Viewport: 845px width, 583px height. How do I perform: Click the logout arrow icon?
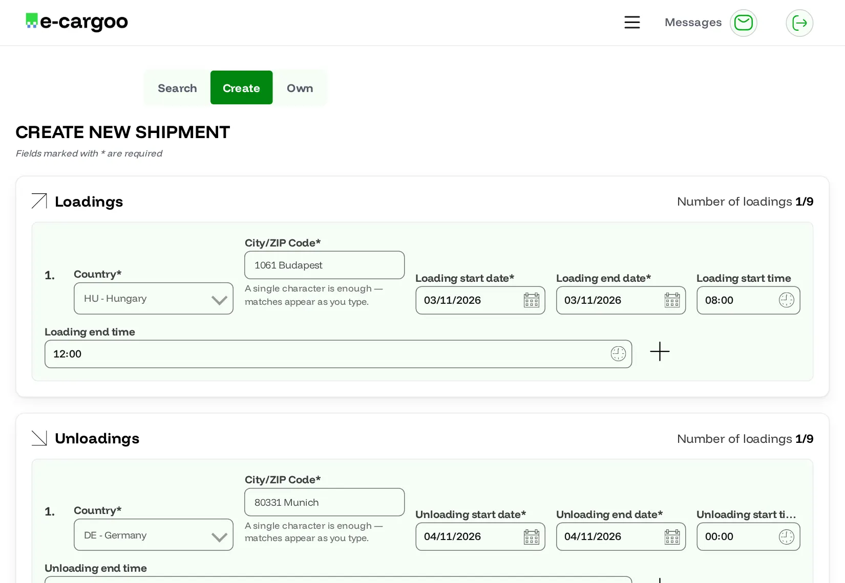[799, 23]
